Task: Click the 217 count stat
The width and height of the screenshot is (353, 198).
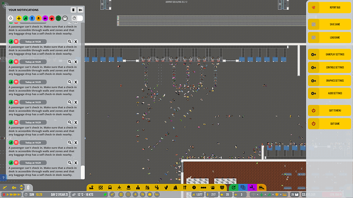Action: coord(212,194)
